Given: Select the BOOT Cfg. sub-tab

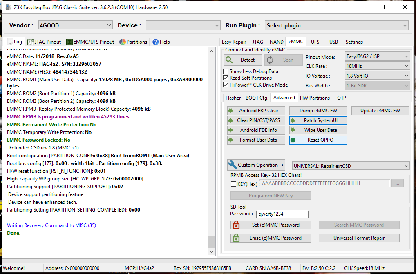Looking at the screenshot, I should [257, 98].
